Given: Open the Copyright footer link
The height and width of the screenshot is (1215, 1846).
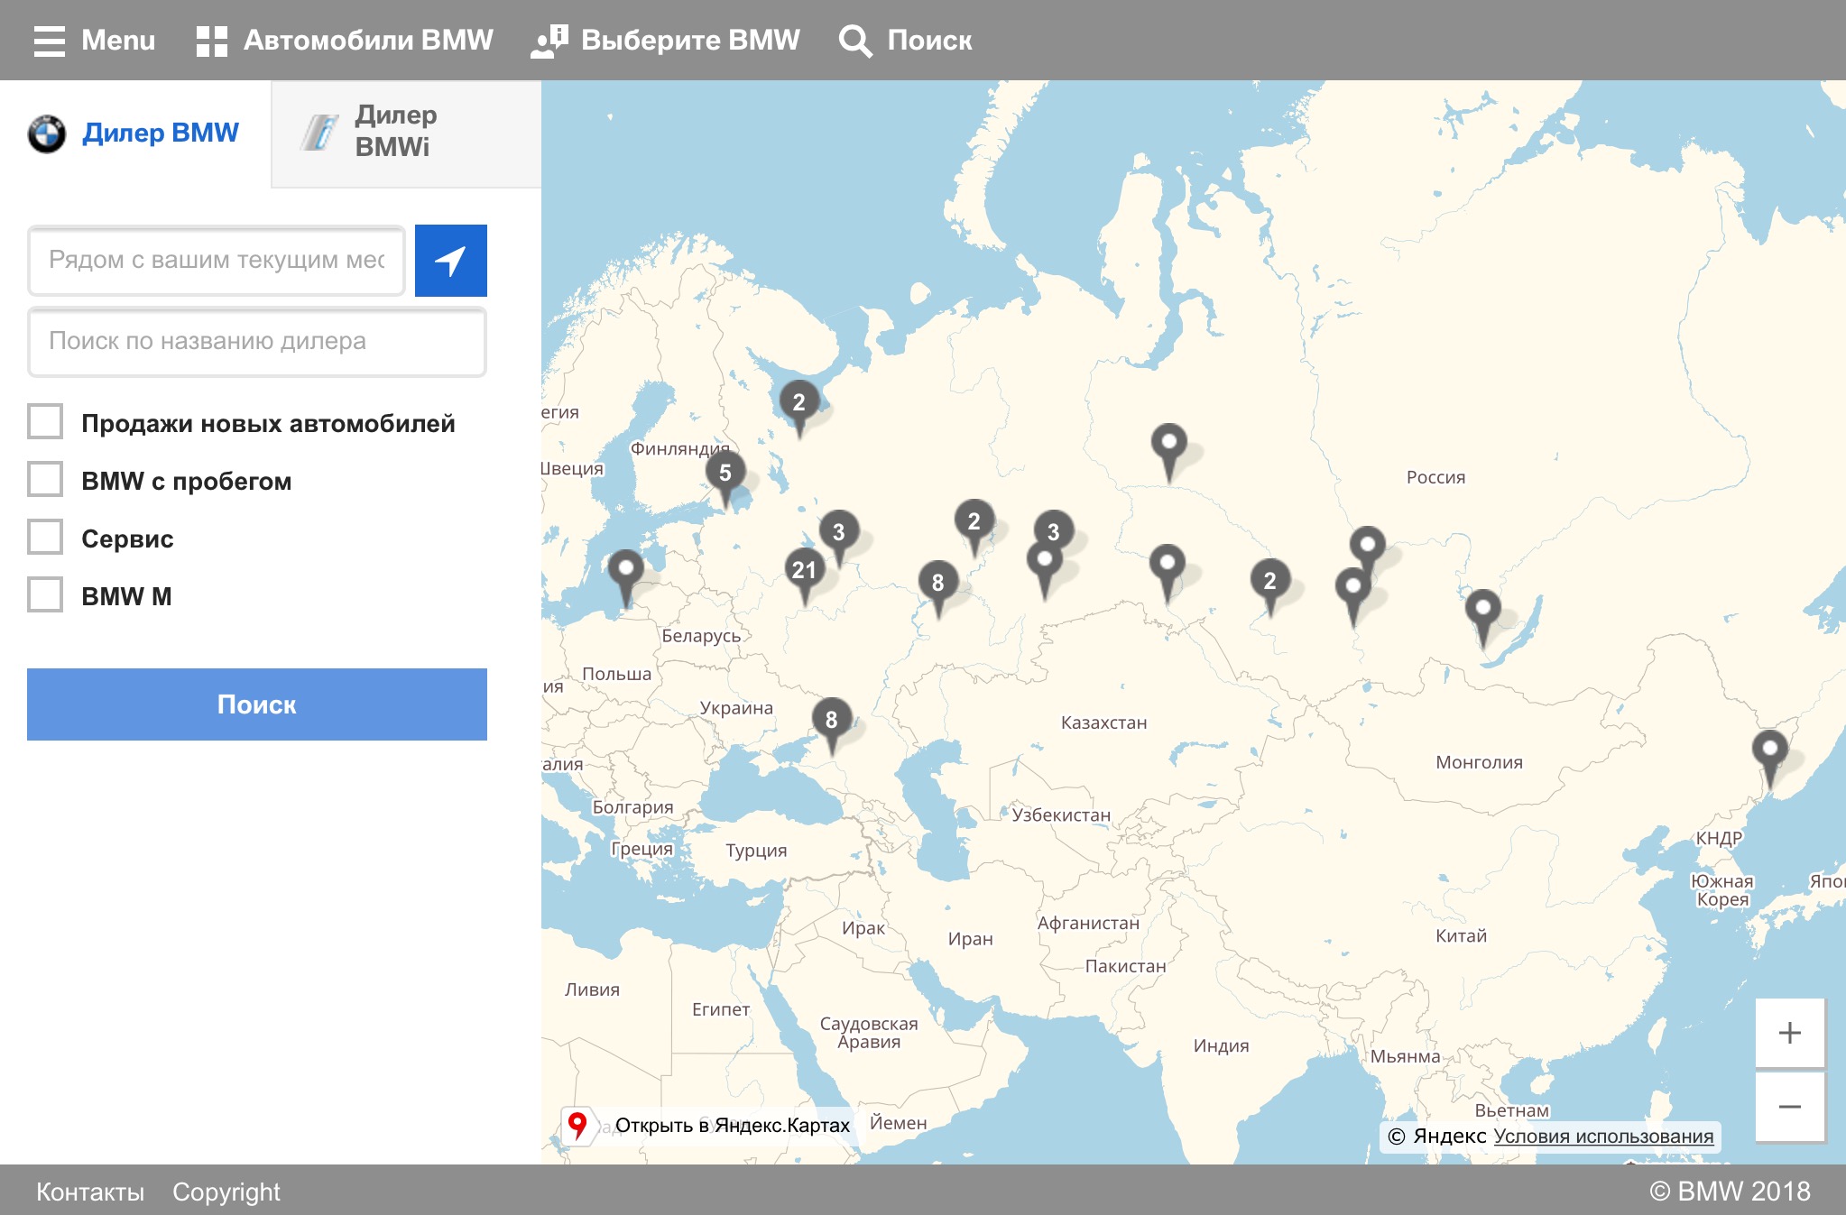Looking at the screenshot, I should [x=226, y=1192].
